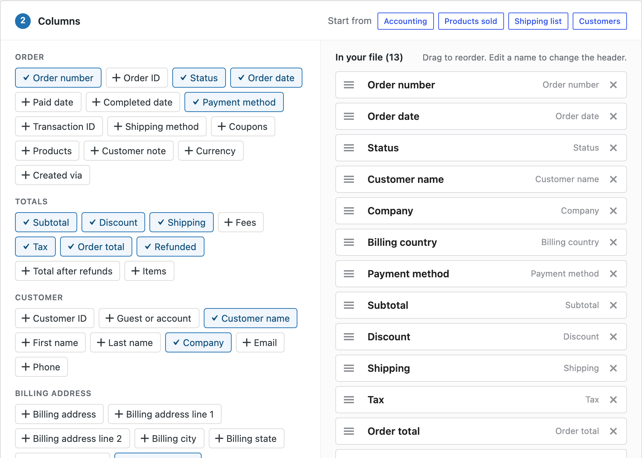The width and height of the screenshot is (642, 458).
Task: Click the drag handle beside Subtotal
Action: 349,305
